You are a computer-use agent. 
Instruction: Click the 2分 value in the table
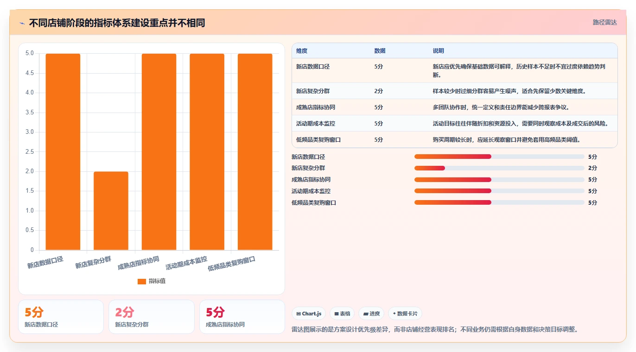378,91
